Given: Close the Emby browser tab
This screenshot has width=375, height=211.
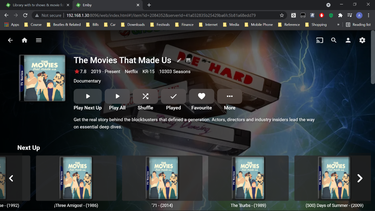Looking at the screenshot, I should (x=138, y=5).
